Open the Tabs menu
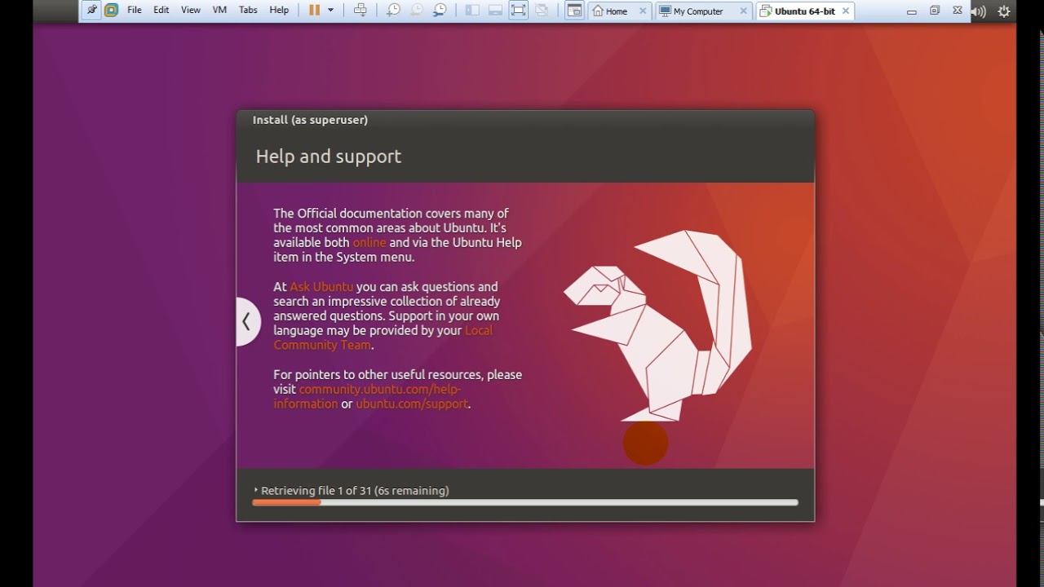The width and height of the screenshot is (1044, 587). coord(248,11)
